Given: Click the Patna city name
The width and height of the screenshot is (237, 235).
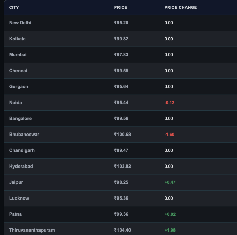Looking at the screenshot, I should click(x=15, y=214).
